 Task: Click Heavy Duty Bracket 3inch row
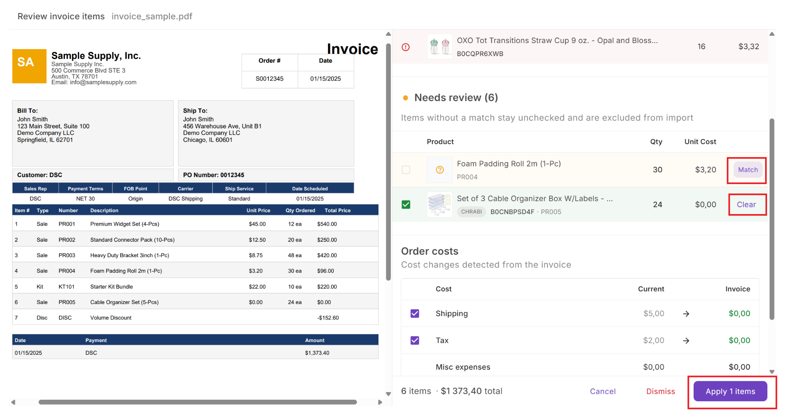[x=195, y=255]
